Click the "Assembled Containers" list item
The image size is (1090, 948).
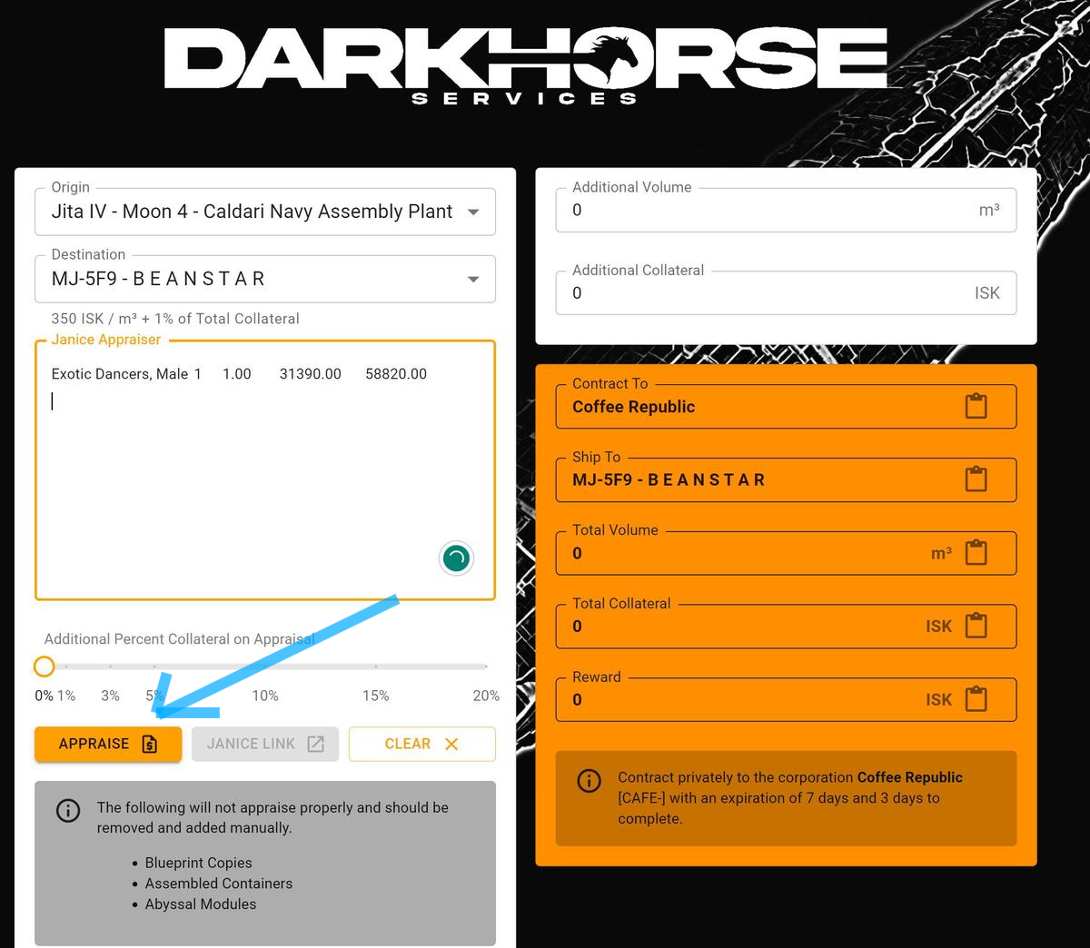point(219,884)
